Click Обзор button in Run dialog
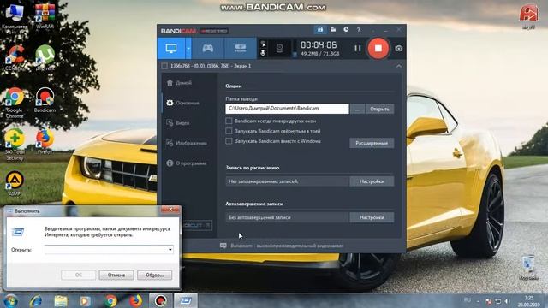The height and width of the screenshot is (308, 548). [x=154, y=275]
